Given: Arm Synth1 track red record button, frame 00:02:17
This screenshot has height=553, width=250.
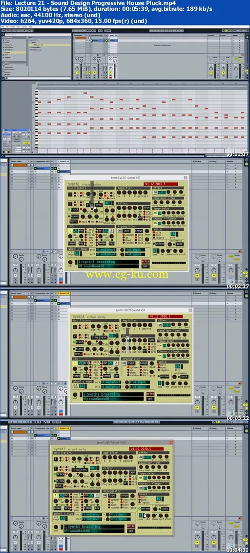Looking at the screenshot, I should tap(61, 282).
